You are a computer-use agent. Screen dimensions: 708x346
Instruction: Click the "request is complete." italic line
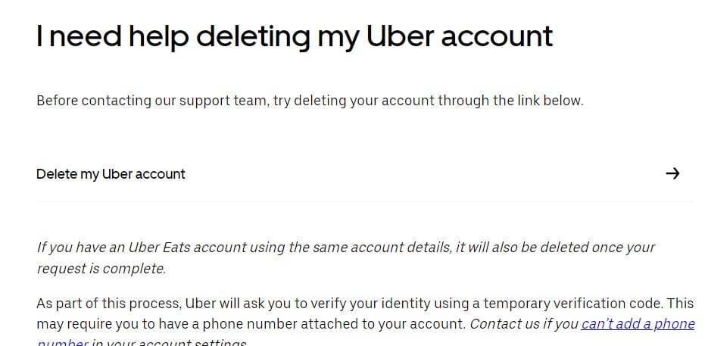(101, 268)
